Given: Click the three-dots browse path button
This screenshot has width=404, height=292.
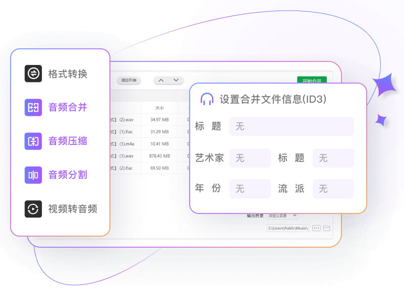Looking at the screenshot, I should tap(316, 228).
